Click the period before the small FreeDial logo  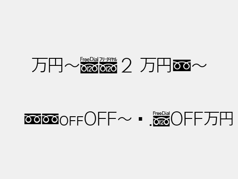tap(150, 125)
